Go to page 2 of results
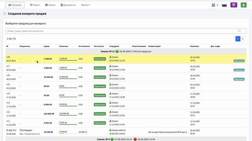 click(x=243, y=39)
